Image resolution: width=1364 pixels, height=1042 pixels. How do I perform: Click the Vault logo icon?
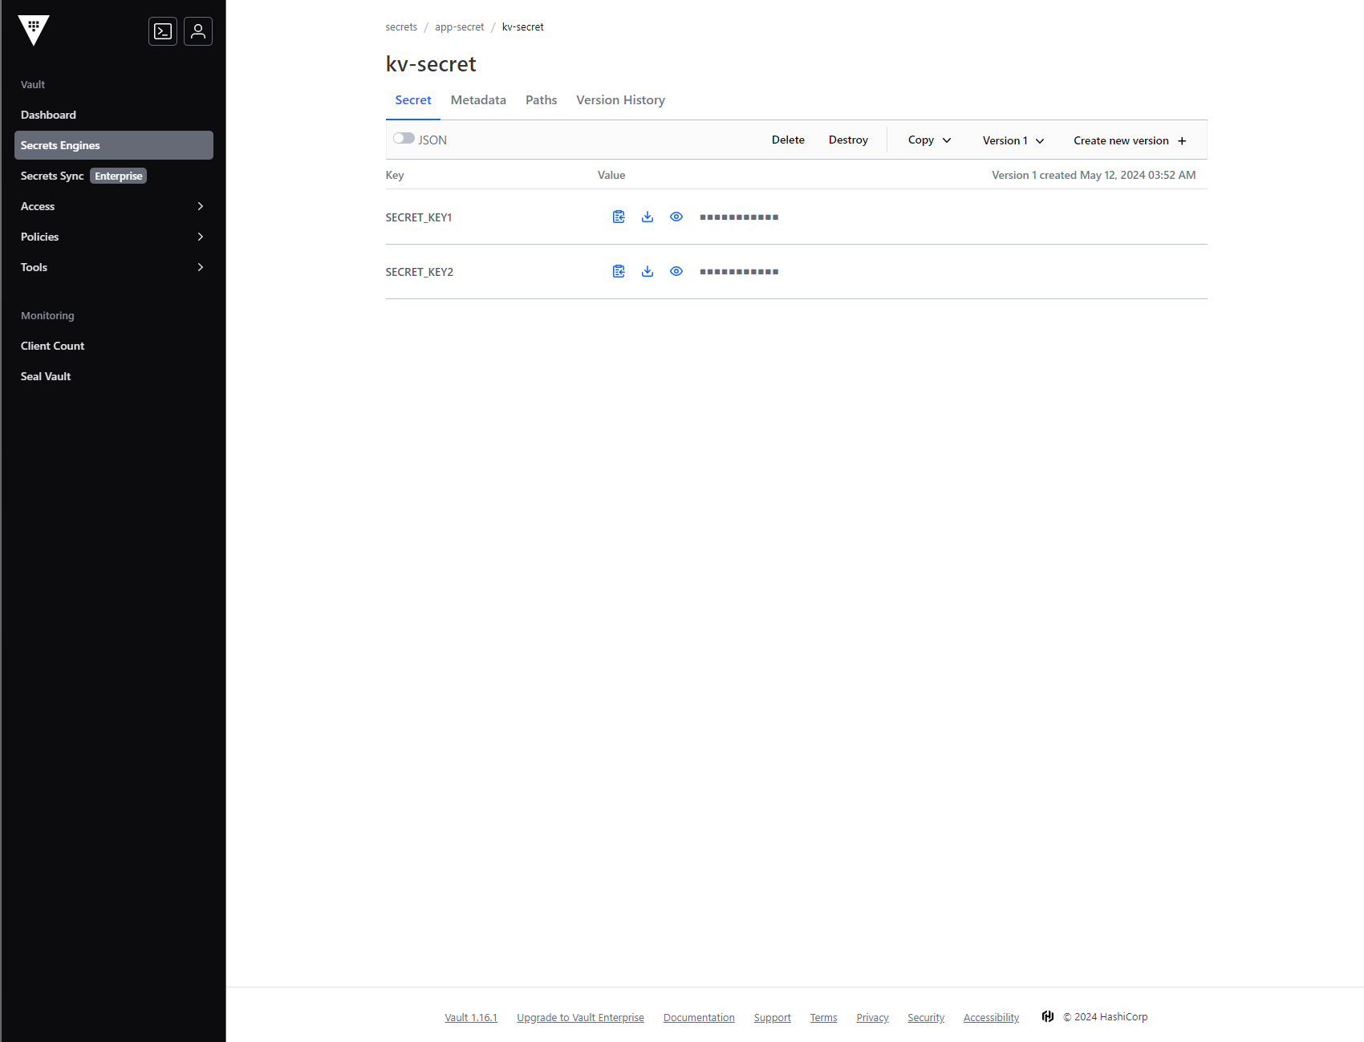34,30
